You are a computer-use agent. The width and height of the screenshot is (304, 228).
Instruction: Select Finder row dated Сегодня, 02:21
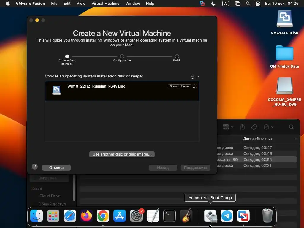[x=257, y=166]
